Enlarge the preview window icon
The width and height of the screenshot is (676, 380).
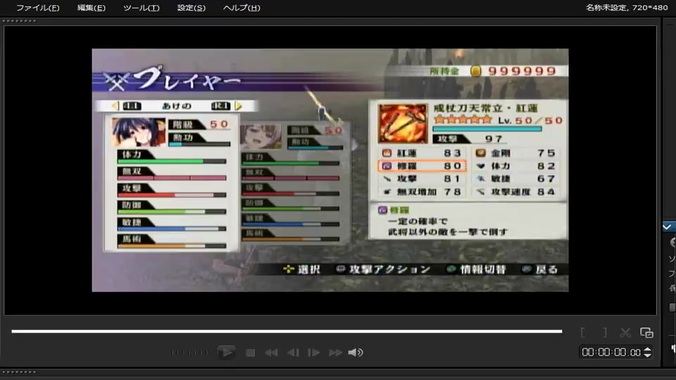pyautogui.click(x=646, y=333)
